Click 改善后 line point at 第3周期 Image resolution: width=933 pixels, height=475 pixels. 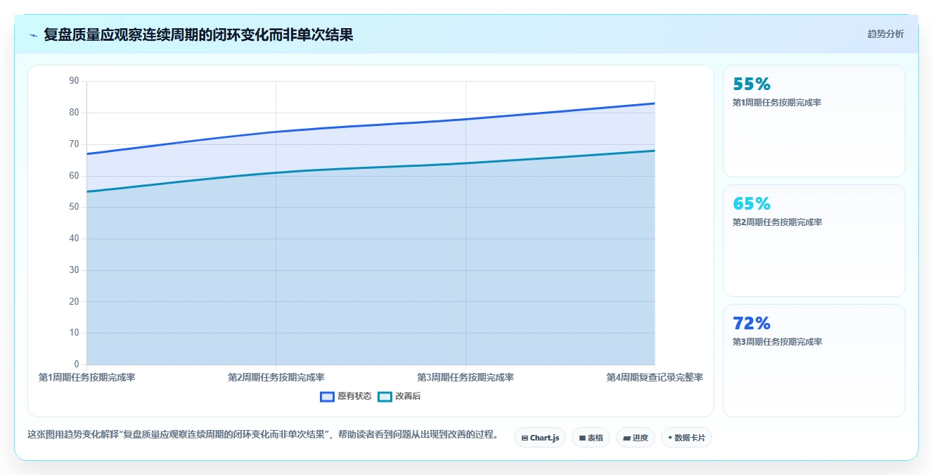[x=465, y=163]
